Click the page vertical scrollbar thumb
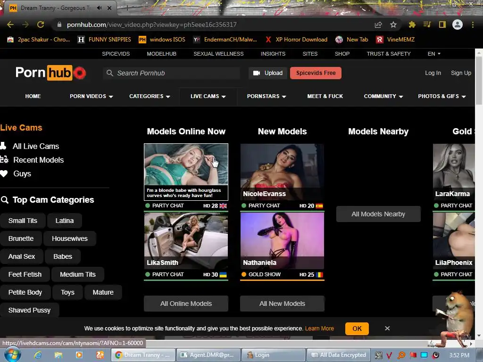Image resolution: width=483 pixels, height=362 pixels. pyautogui.click(x=479, y=80)
